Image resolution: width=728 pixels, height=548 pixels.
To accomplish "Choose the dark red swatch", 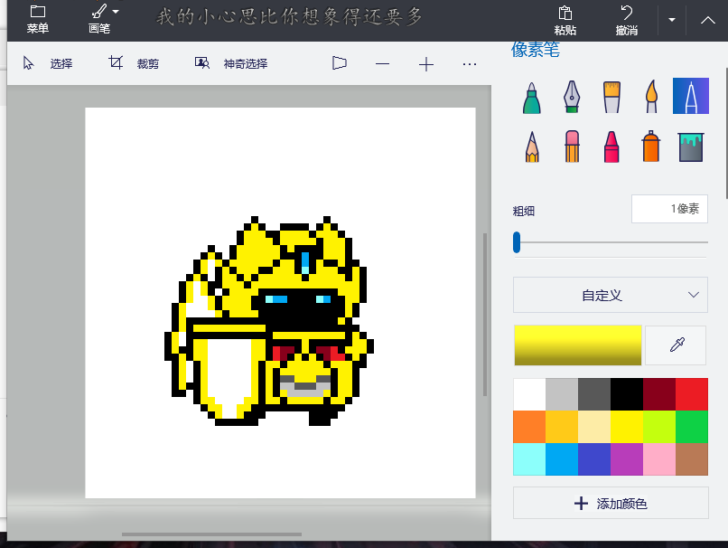I will pos(659,394).
